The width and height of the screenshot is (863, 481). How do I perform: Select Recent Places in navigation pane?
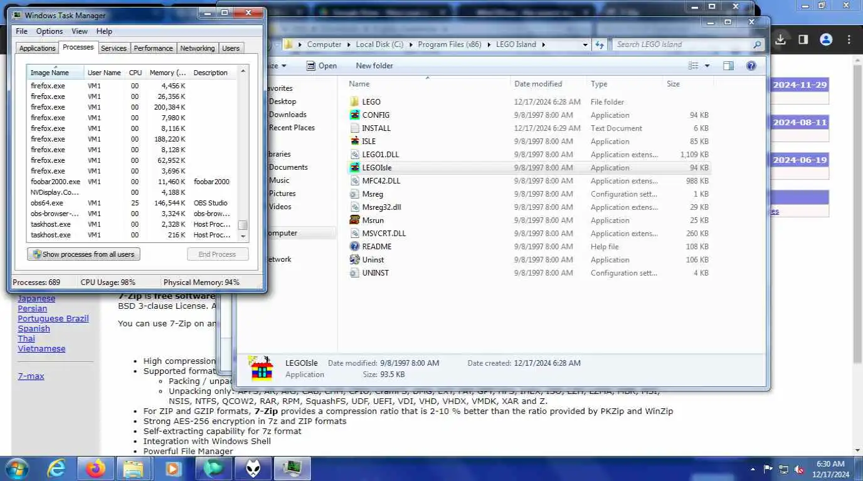coord(292,128)
